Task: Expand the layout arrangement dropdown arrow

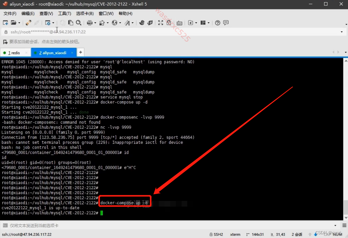Action: [208, 23]
